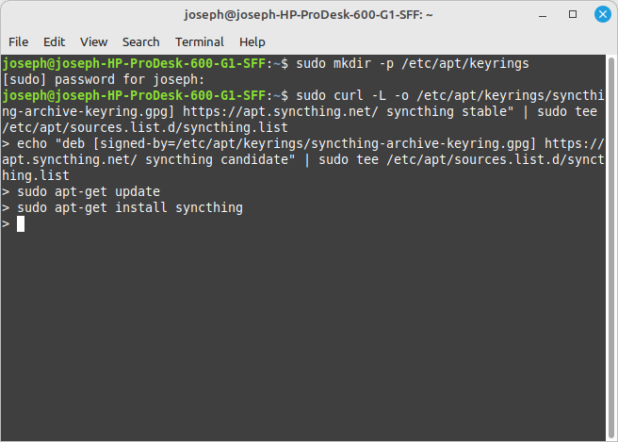The image size is (618, 442).
Task: Click the line 'sudo apt-get update'
Action: click(x=89, y=191)
